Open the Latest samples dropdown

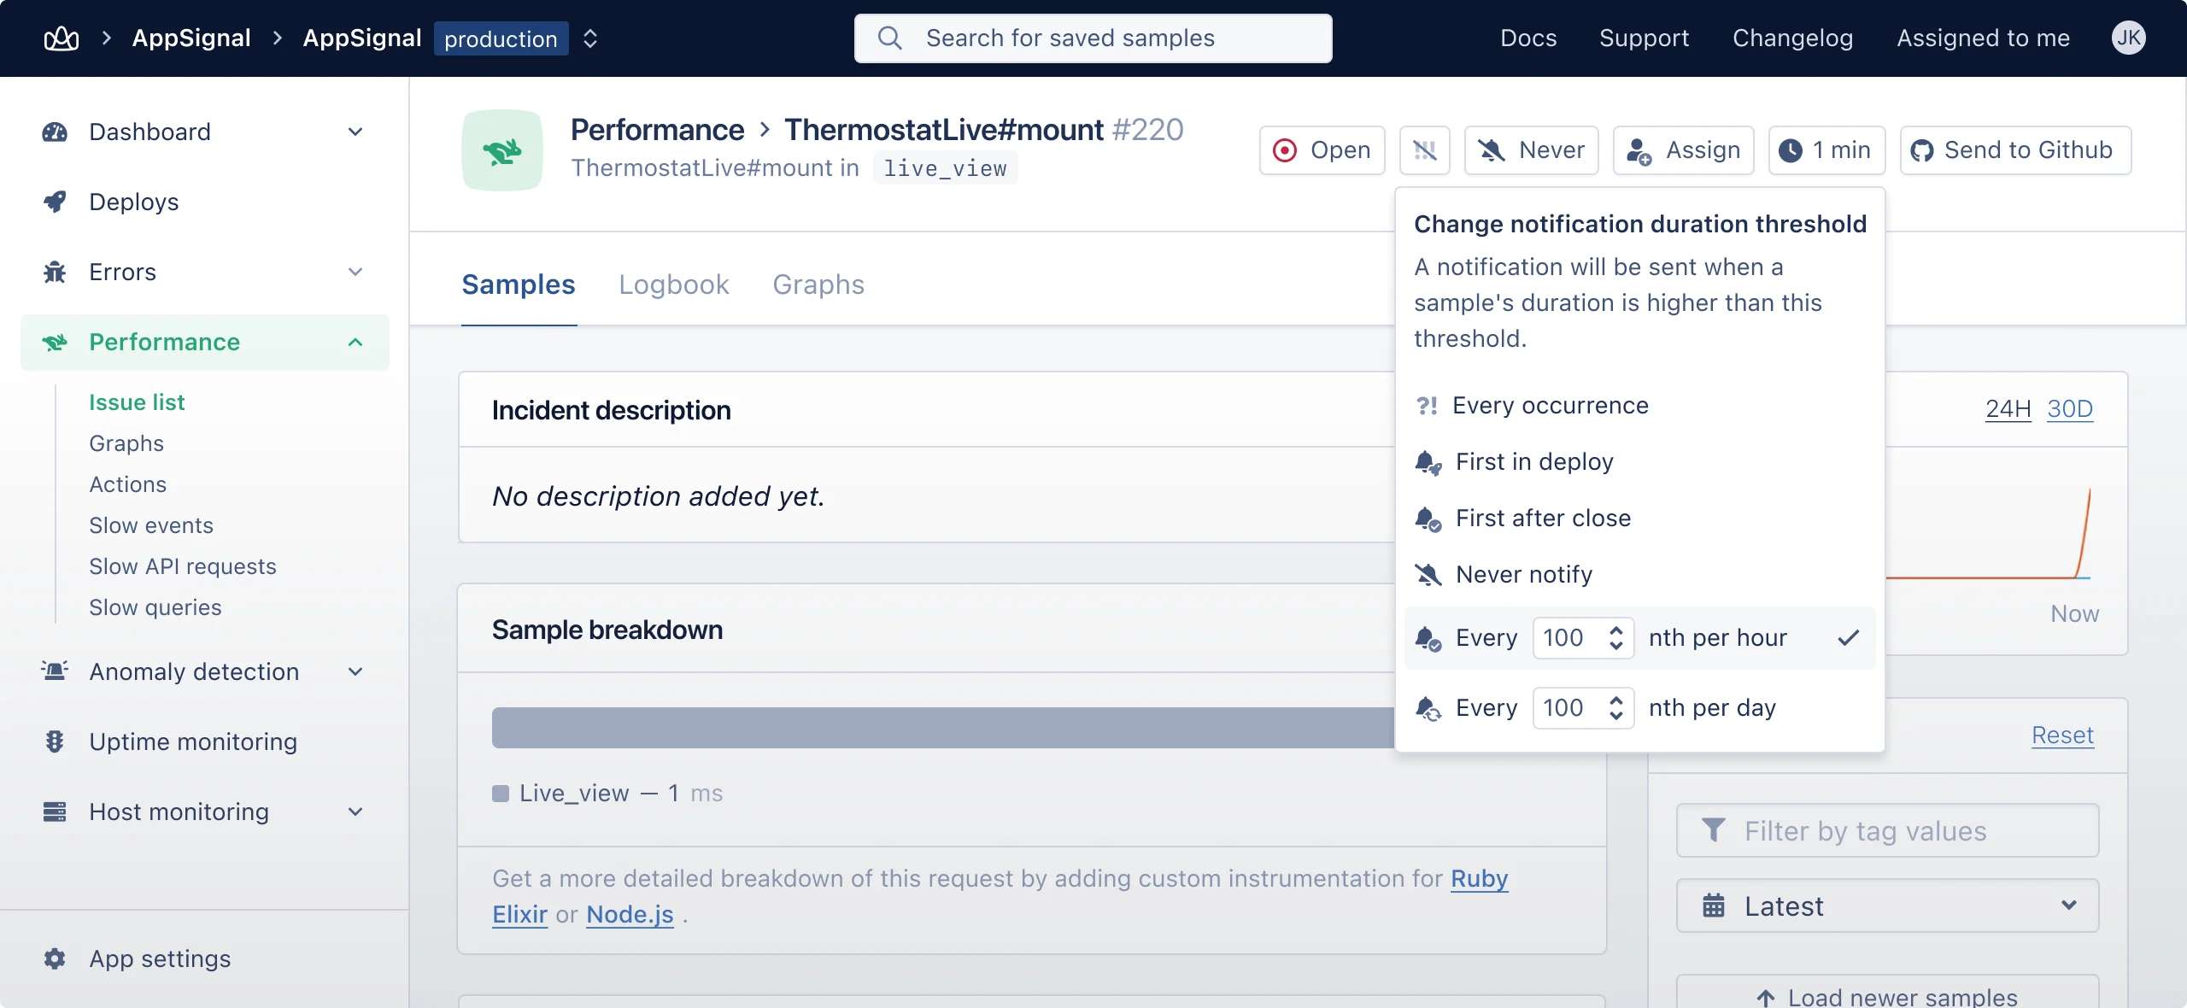(x=1887, y=905)
